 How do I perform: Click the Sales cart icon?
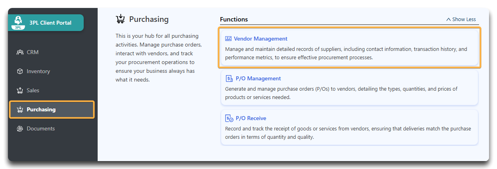click(20, 90)
